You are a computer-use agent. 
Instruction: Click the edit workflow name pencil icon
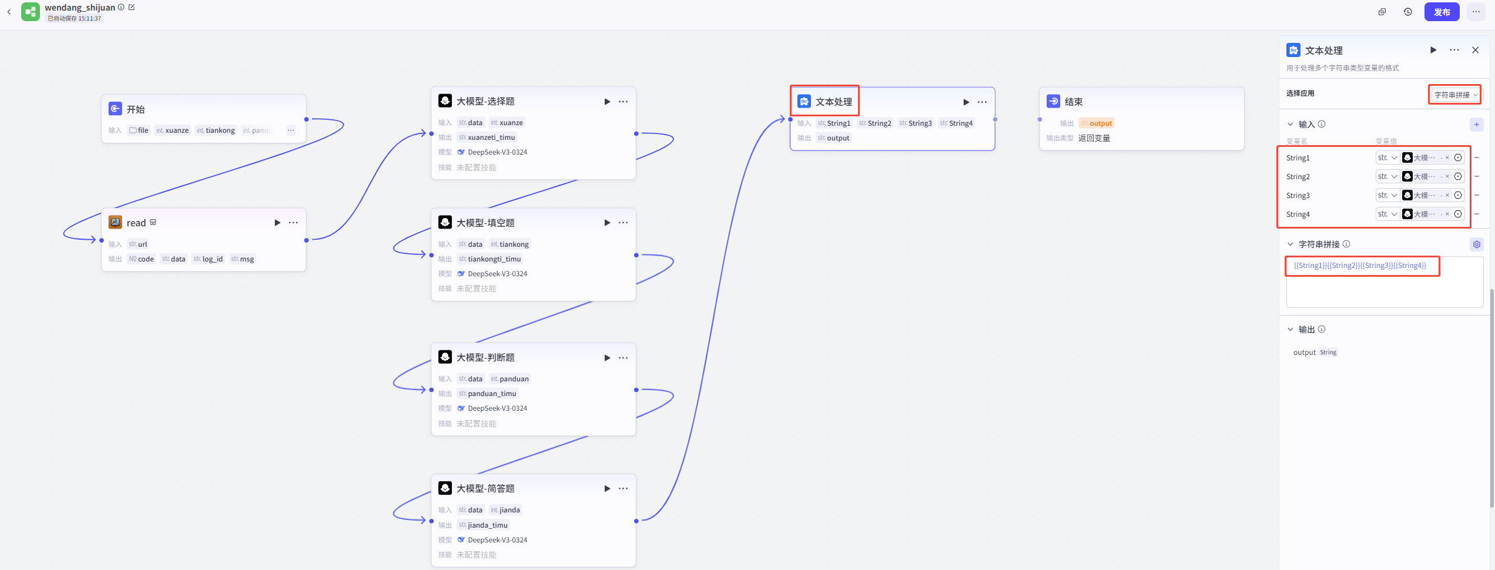tap(132, 7)
